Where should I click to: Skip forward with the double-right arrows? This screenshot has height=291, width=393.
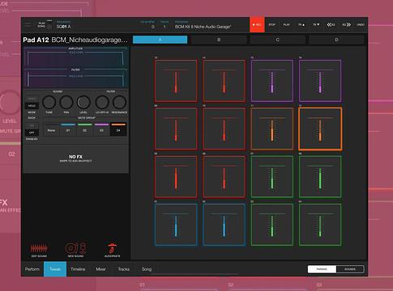(x=346, y=24)
